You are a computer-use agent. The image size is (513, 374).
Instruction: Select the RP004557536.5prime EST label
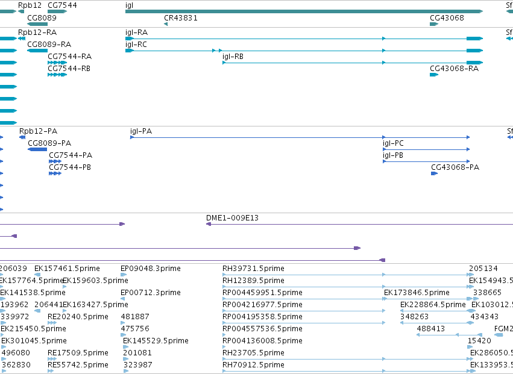[262, 329]
